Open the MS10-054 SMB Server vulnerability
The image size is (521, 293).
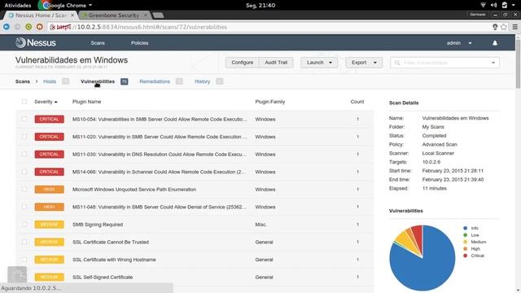(160, 119)
